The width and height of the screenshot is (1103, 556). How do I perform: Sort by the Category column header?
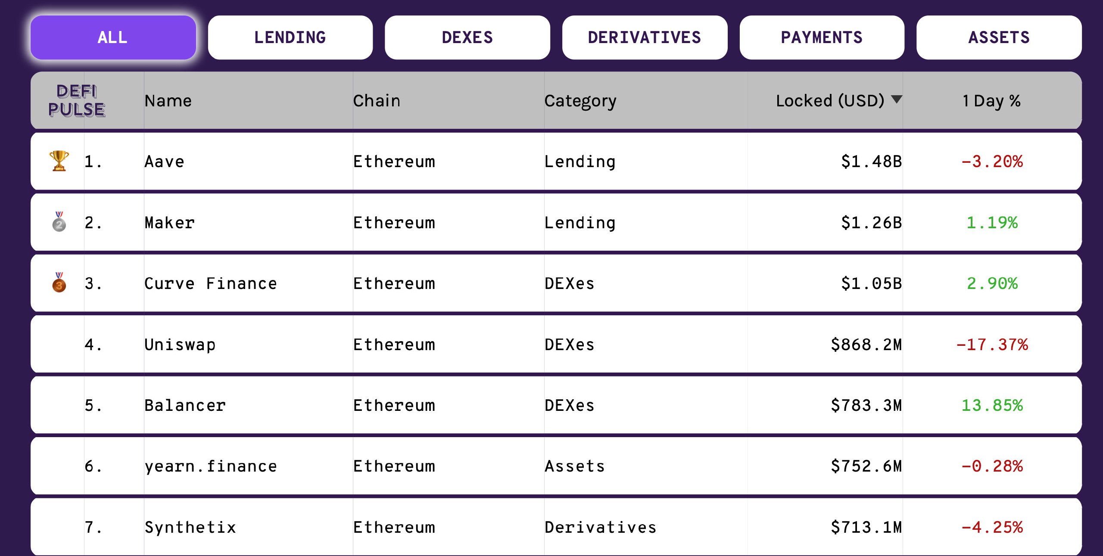580,101
